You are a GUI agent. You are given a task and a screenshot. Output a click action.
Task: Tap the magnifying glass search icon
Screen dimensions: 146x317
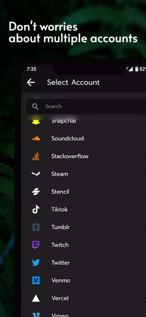35,106
